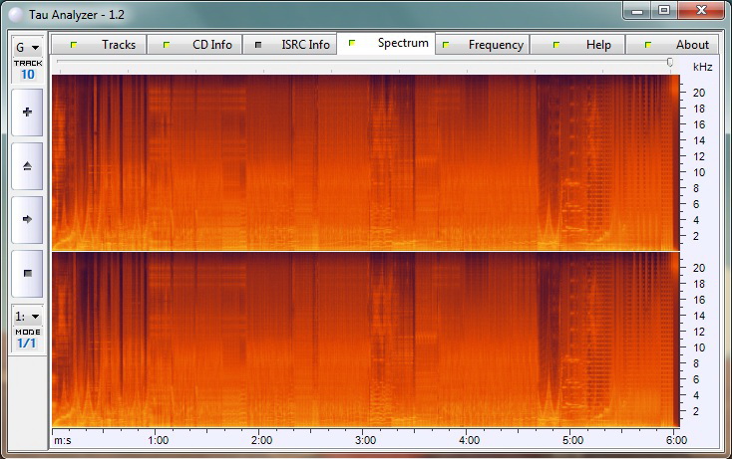This screenshot has width=732, height=459.
Task: Click the position slider thumb
Action: [670, 62]
